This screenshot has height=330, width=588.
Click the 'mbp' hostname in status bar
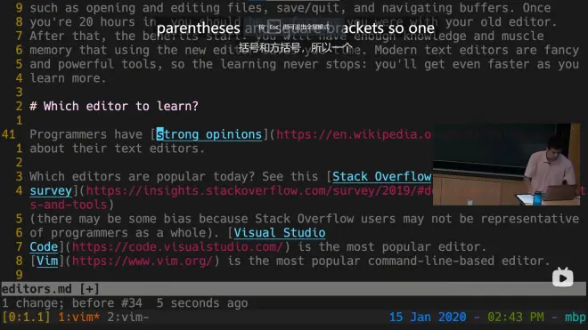(576, 318)
